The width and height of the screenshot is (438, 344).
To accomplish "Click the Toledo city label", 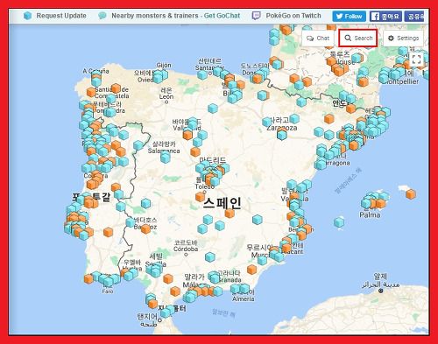I will [x=205, y=186].
